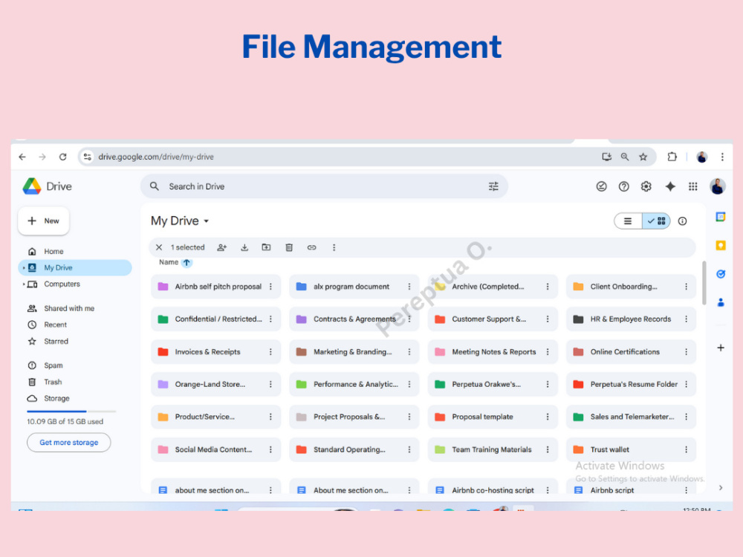The height and width of the screenshot is (557, 743).
Task: Focus the Search in Drive field
Action: (324, 186)
